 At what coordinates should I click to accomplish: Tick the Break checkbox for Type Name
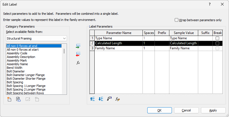click(217, 38)
